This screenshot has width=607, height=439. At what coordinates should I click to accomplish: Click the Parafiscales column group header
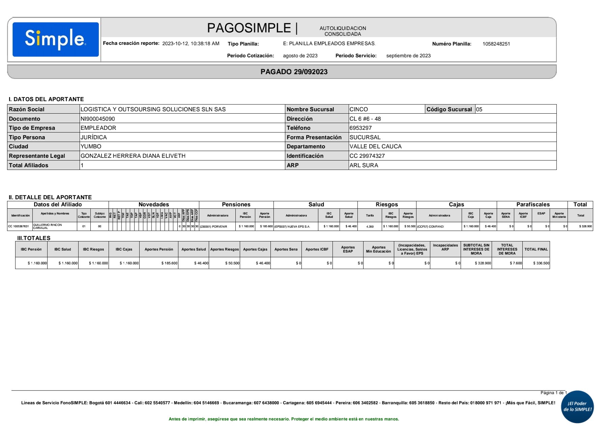coord(533,204)
